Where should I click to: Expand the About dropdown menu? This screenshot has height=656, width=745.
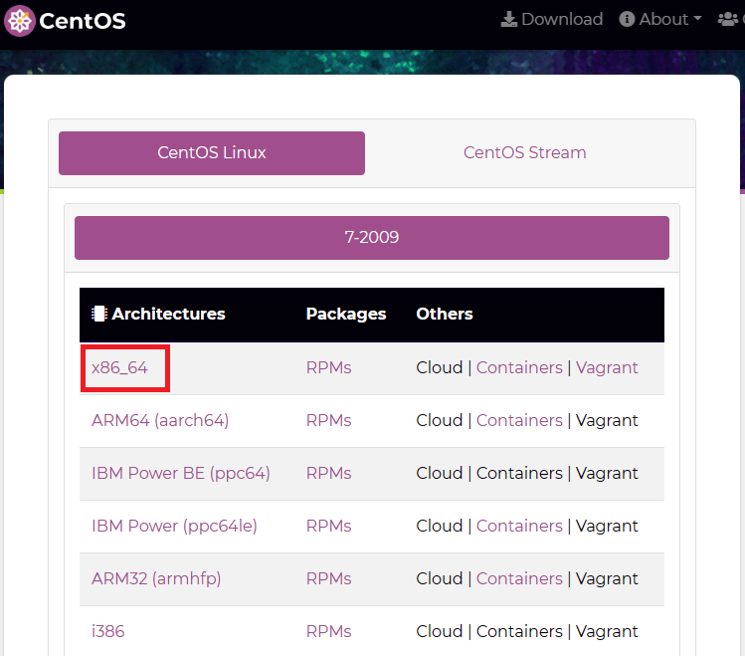[660, 19]
